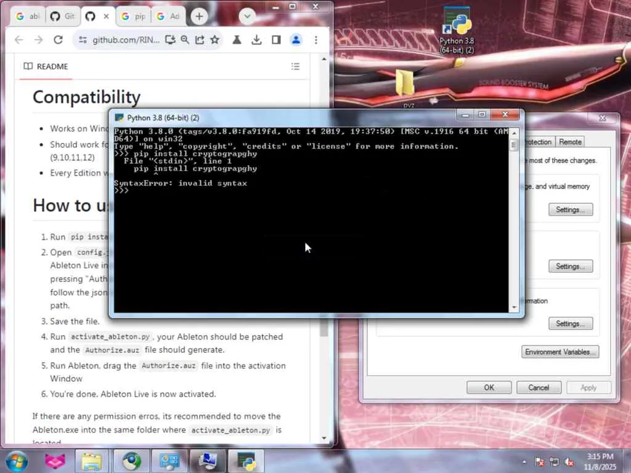The width and height of the screenshot is (631, 473).
Task: Expand Chrome tab search chevron
Action: point(247,17)
